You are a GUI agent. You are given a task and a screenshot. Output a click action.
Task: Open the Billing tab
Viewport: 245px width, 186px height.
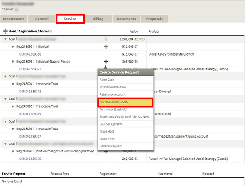98,19
